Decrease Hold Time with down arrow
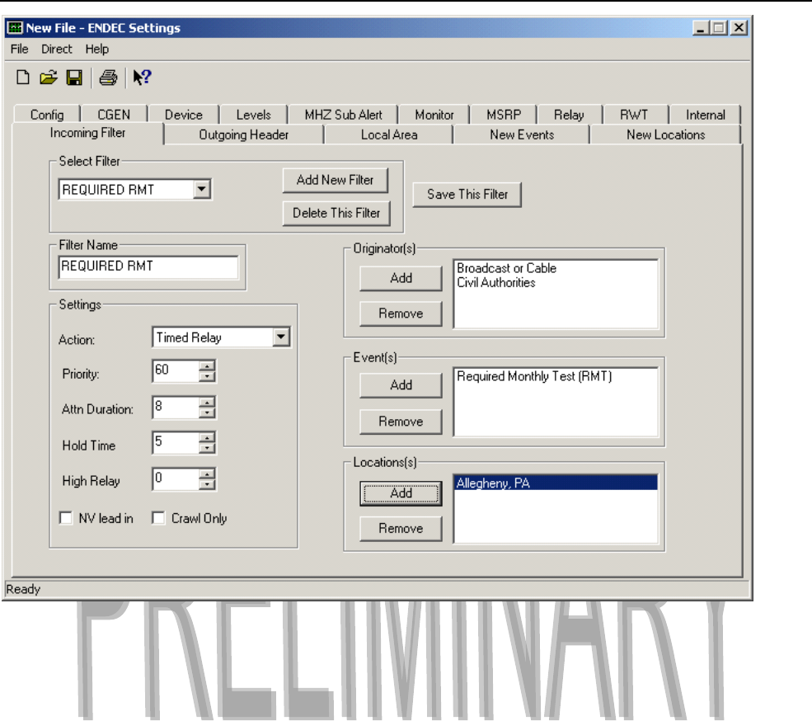Viewport: 812px width, 721px height. click(x=207, y=448)
